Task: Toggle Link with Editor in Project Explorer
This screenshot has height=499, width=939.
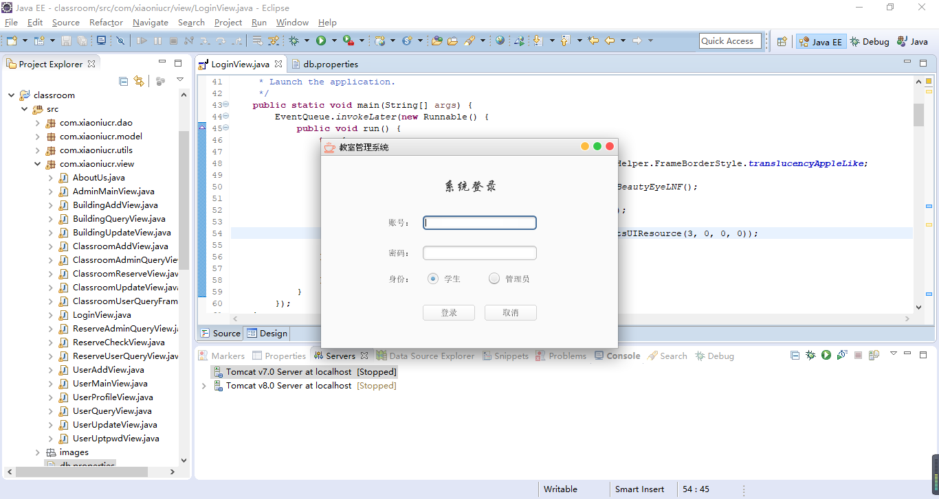Action: tap(139, 81)
